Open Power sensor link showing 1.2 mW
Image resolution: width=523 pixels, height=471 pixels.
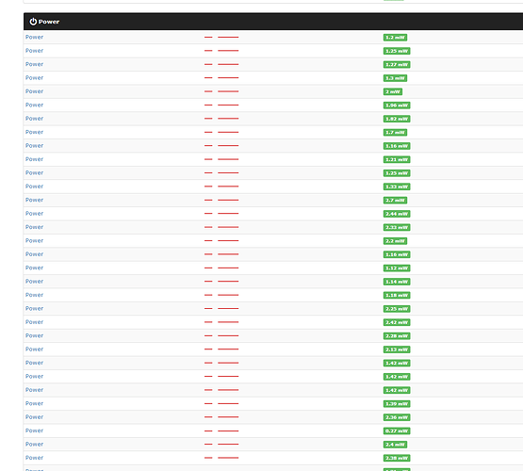[34, 37]
